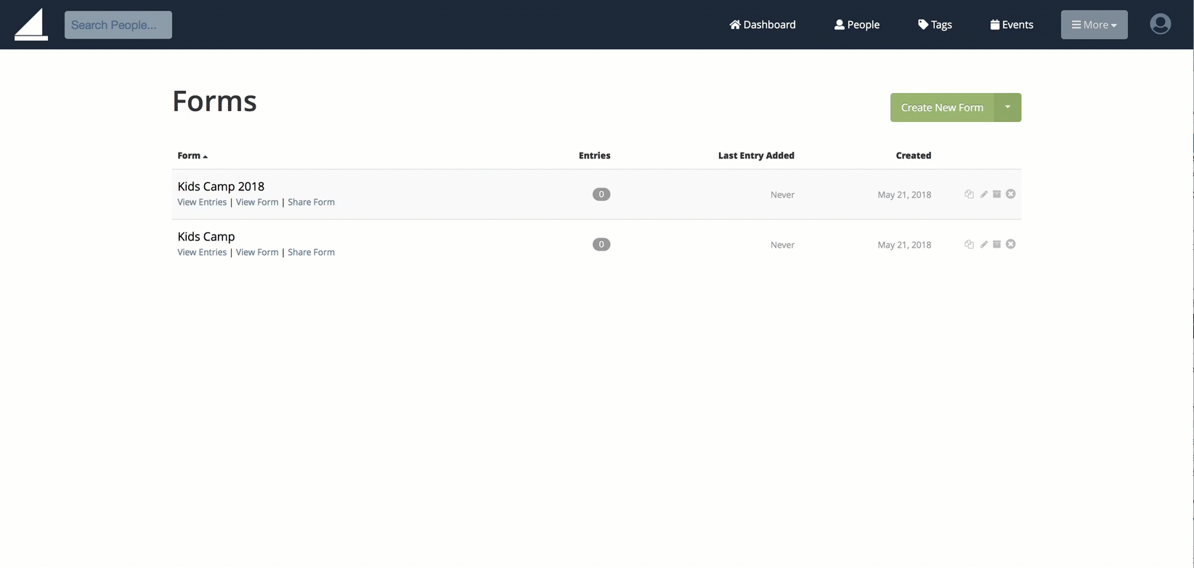Image resolution: width=1194 pixels, height=568 pixels.
Task: Click the copy icon for Kids Camp
Action: click(969, 244)
